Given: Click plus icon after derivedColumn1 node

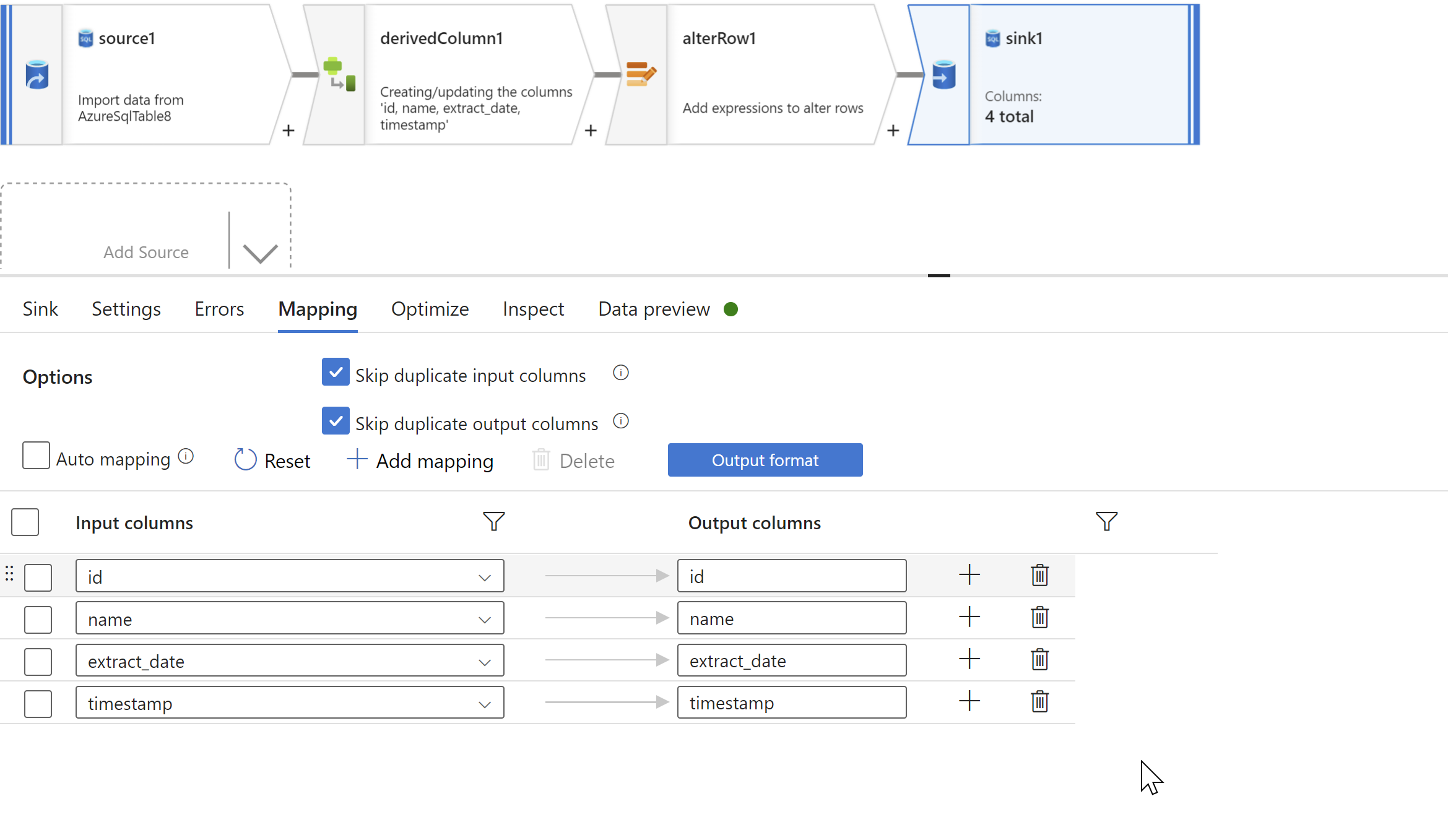Looking at the screenshot, I should (591, 131).
